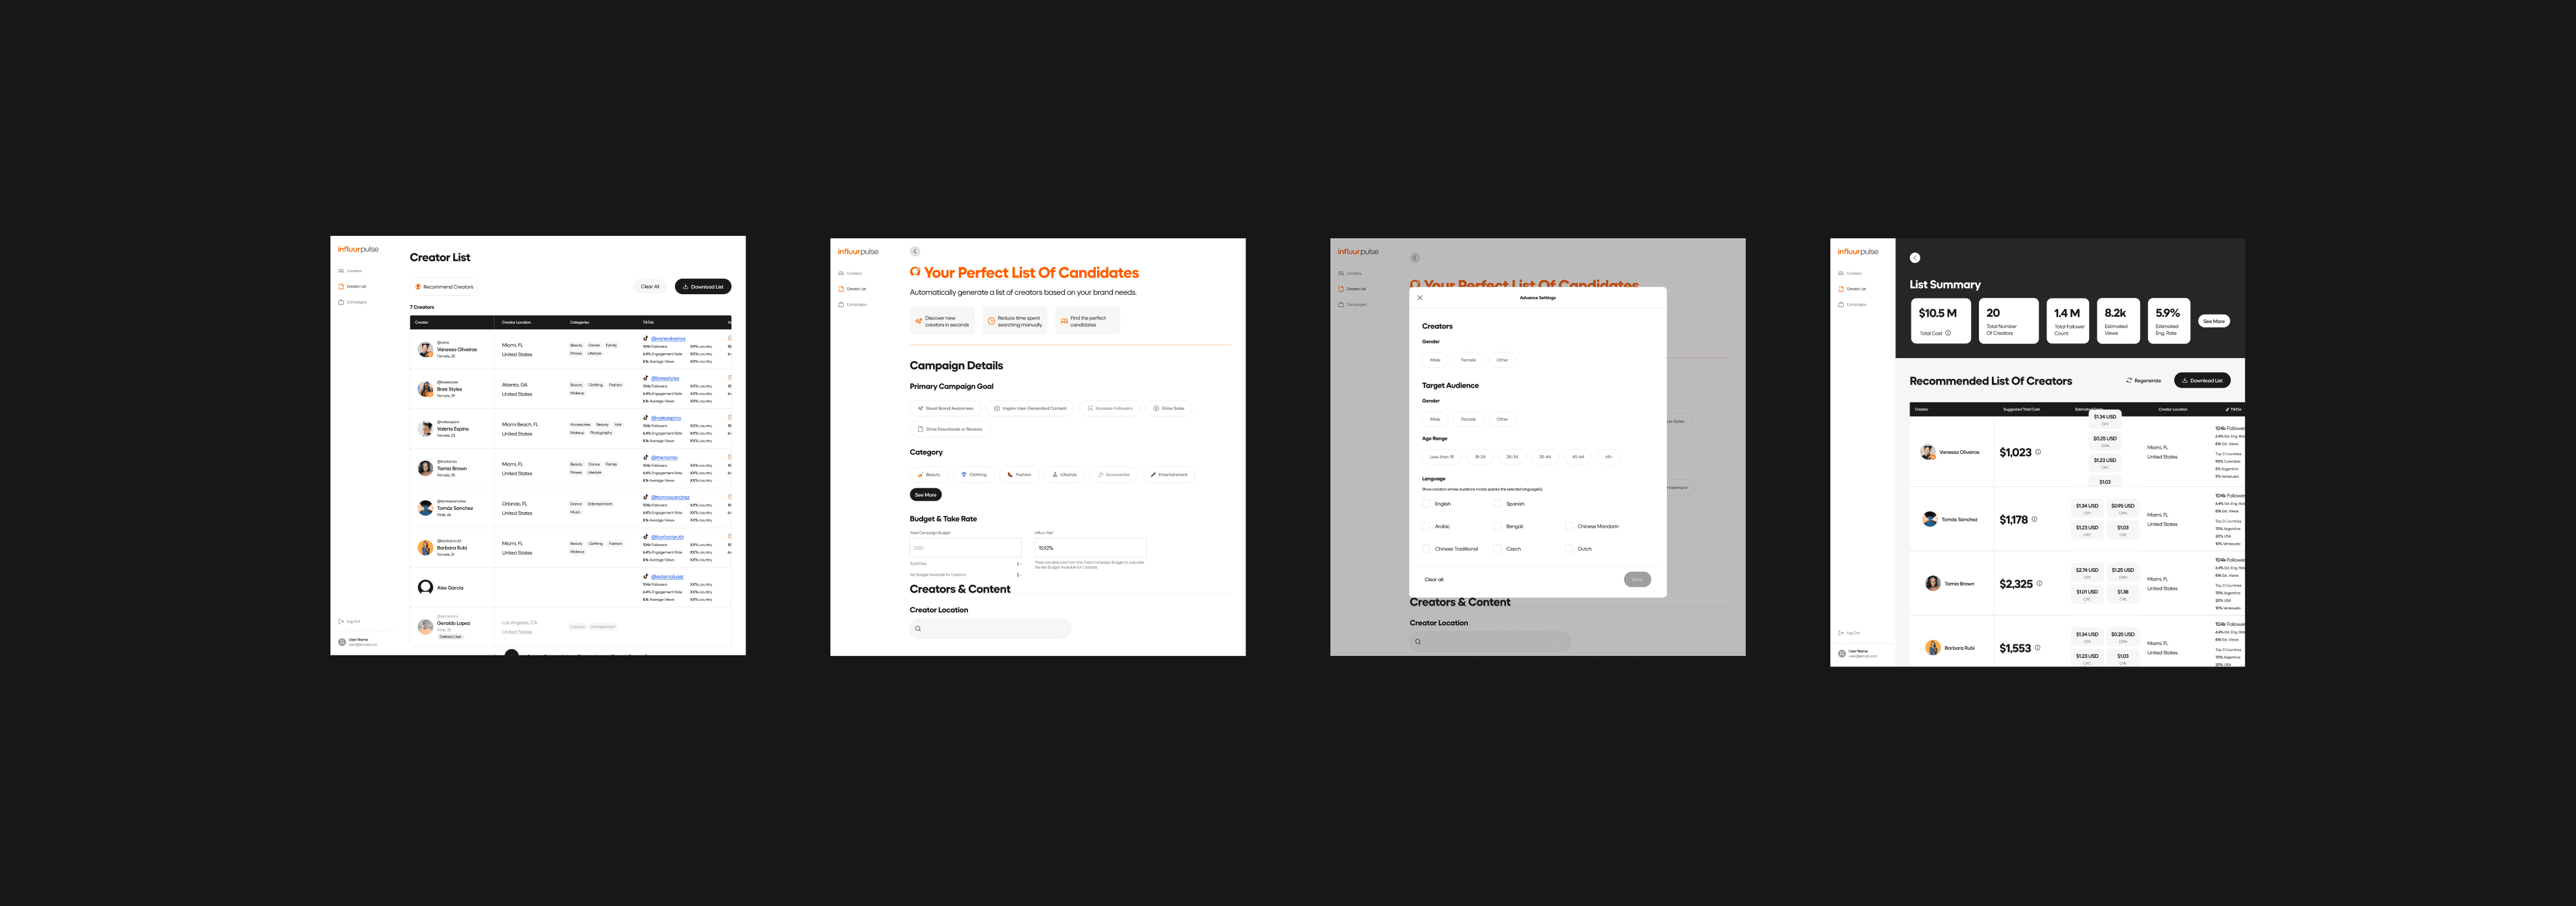Select Less than 18 age range chip
This screenshot has height=906, width=2576.
pos(1441,457)
